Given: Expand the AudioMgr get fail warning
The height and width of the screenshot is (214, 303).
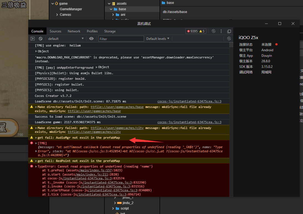Looking at the screenshot, I should (x=36, y=138).
